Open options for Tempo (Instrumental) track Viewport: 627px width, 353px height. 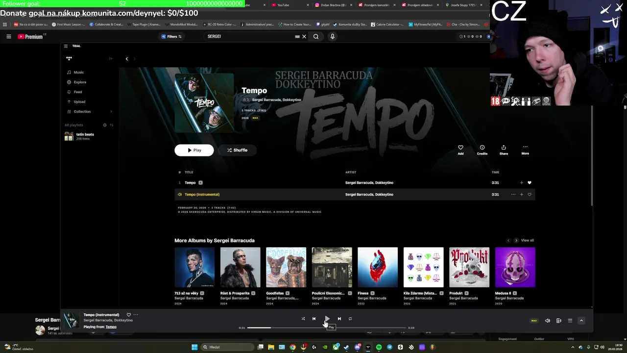(x=513, y=195)
